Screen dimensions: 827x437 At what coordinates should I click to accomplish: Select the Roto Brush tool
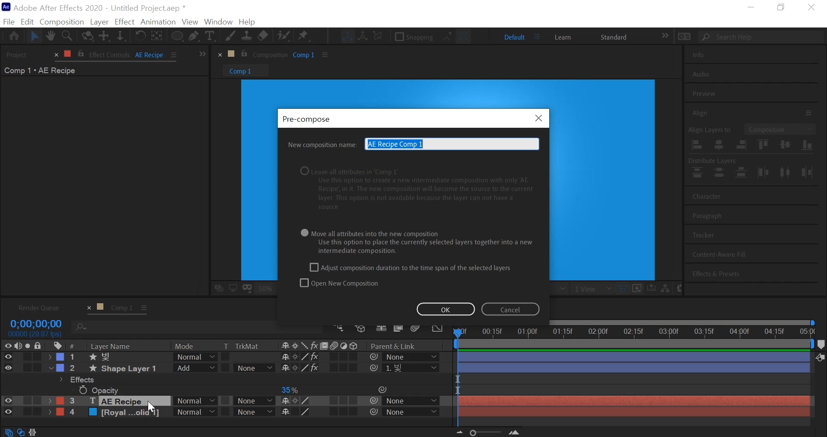coord(284,37)
